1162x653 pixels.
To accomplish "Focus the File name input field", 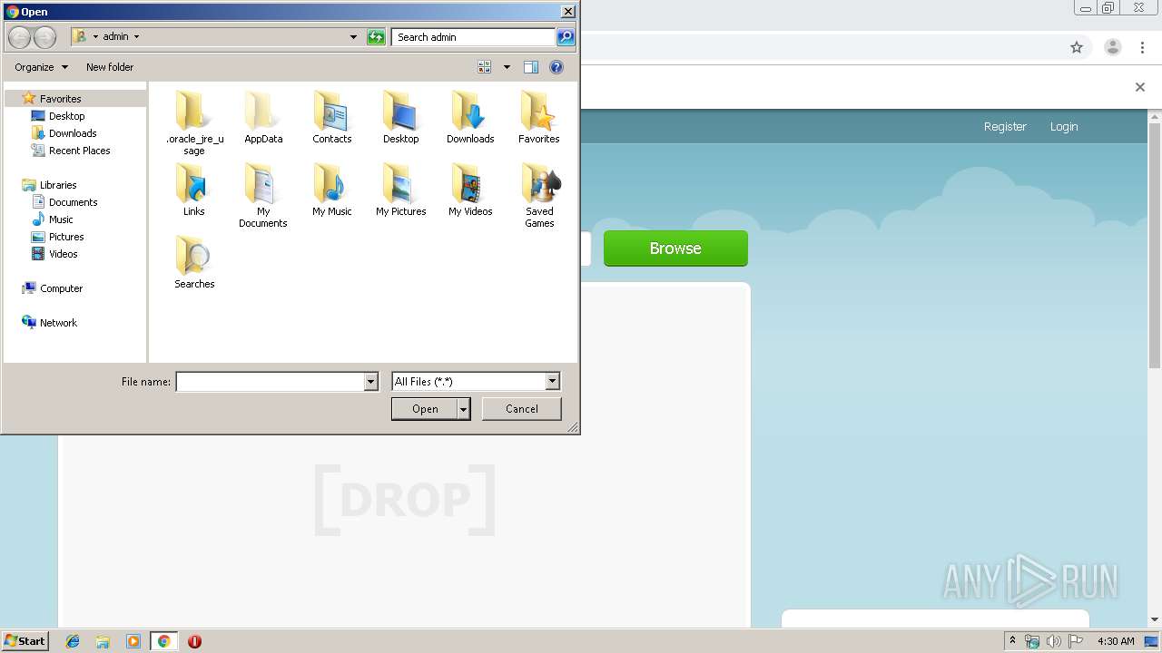I will 271,382.
